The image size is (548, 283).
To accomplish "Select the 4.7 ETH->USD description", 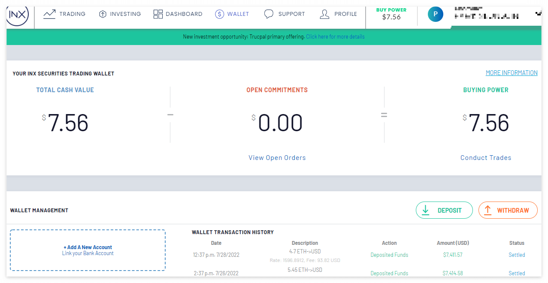I will click(305, 252).
